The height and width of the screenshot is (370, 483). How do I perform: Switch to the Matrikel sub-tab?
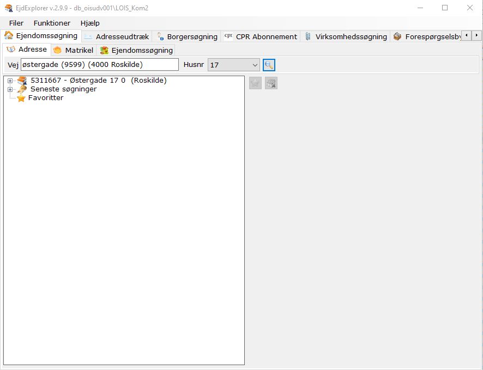(x=74, y=50)
